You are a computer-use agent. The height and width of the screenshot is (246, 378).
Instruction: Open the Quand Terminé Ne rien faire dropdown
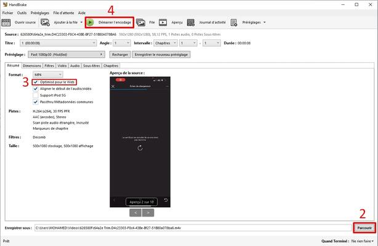(x=363, y=241)
